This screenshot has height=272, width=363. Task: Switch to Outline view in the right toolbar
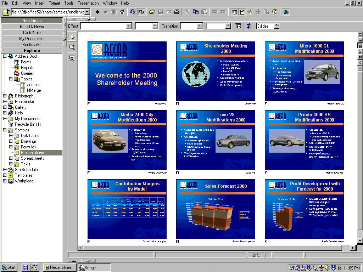pos(361,40)
